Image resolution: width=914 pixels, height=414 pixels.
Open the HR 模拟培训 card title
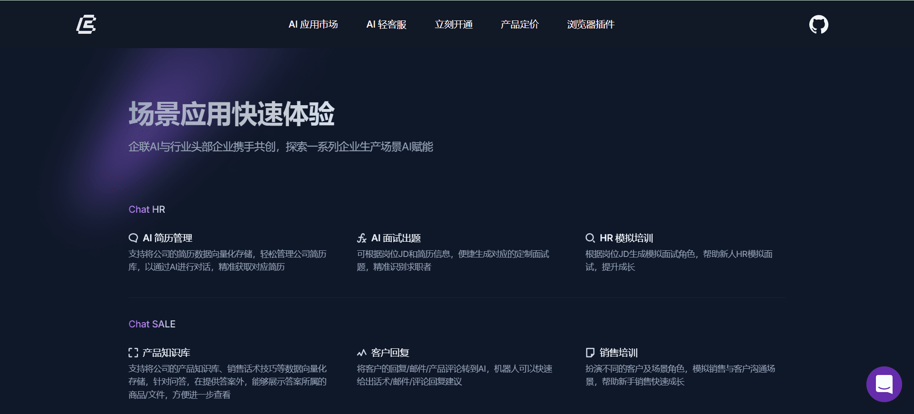[x=626, y=238]
